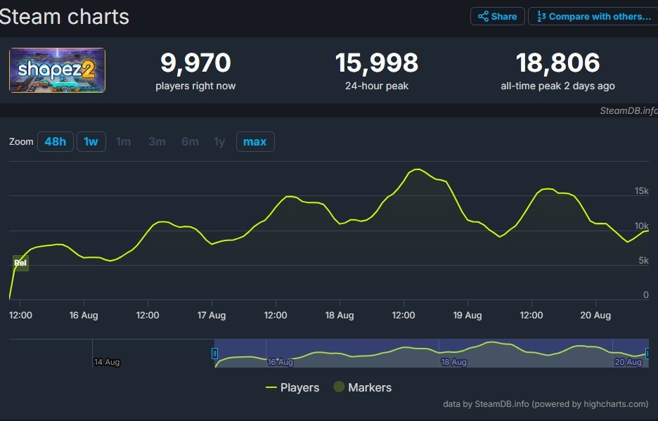658x421 pixels.
Task: Click the Steam charts heading
Action: 64,17
